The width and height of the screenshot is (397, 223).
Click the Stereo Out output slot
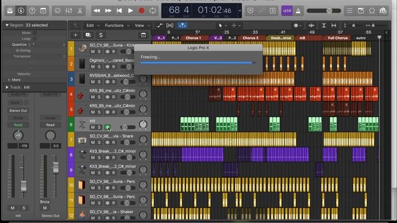(18, 111)
